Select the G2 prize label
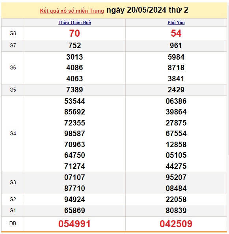 (x=13, y=199)
